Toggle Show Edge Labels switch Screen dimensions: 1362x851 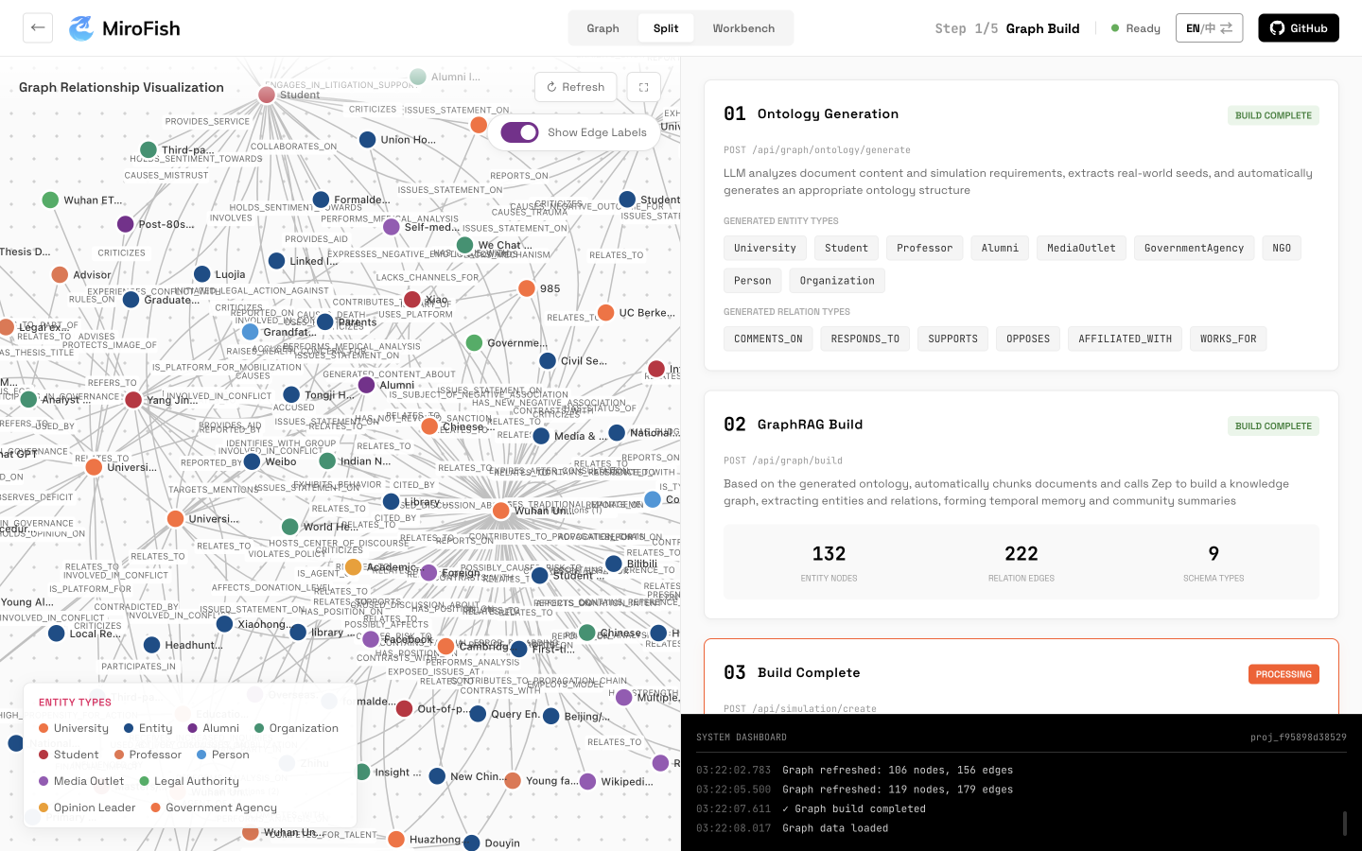pyautogui.click(x=519, y=132)
